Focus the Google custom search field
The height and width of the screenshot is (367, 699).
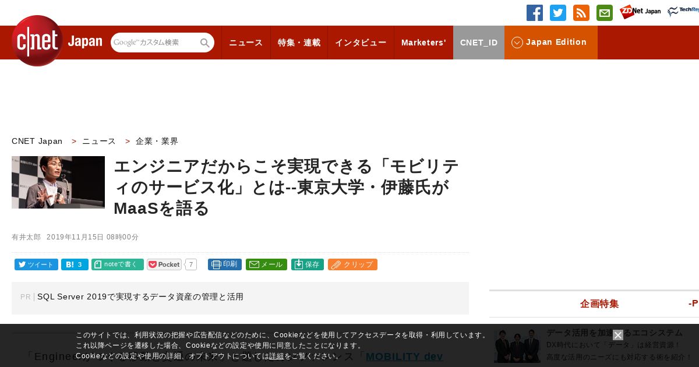point(155,43)
